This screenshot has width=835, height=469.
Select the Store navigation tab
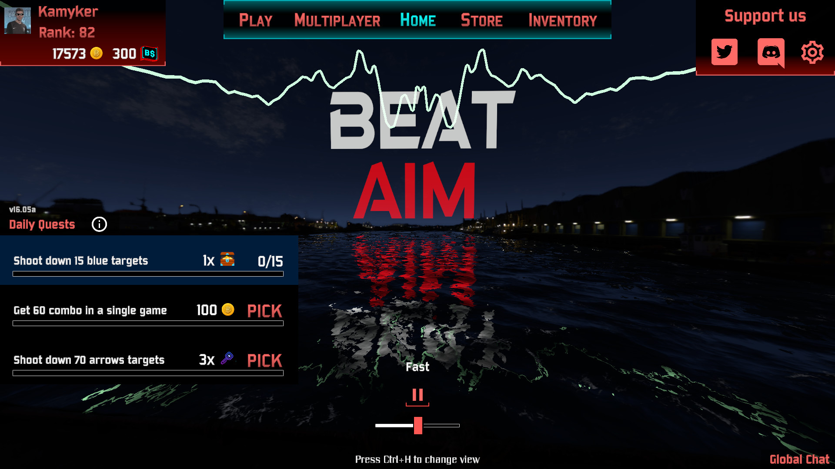click(x=482, y=20)
